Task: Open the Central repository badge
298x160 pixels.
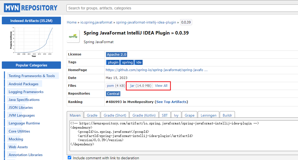Action: (113, 94)
